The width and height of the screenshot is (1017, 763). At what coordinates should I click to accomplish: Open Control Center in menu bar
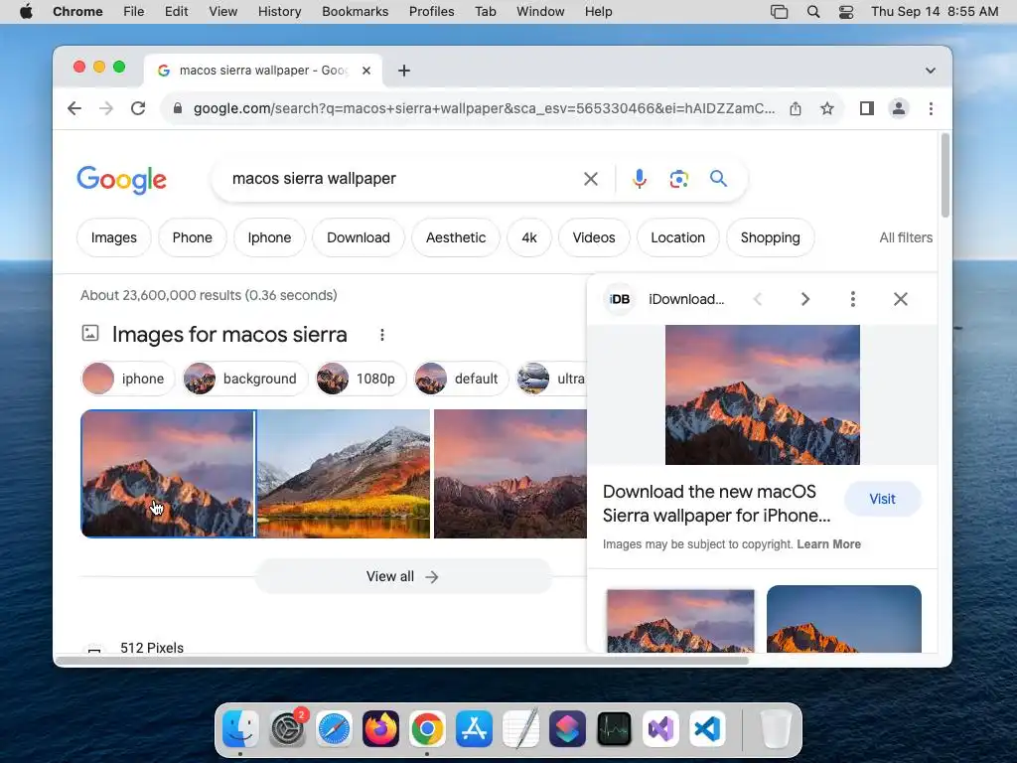coord(846,12)
